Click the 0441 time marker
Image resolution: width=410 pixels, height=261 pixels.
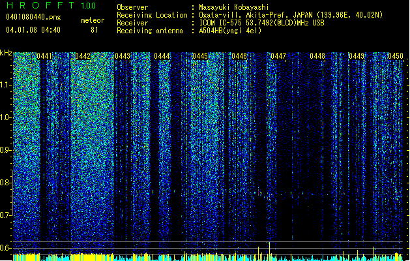44,56
